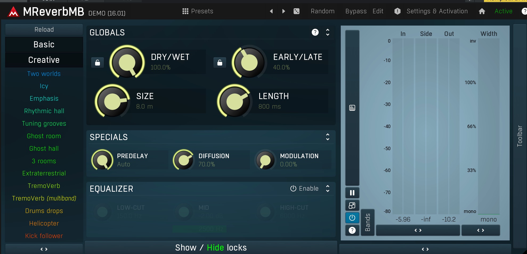Toggle the Early/Late lock
This screenshot has width=527, height=254.
tap(220, 63)
